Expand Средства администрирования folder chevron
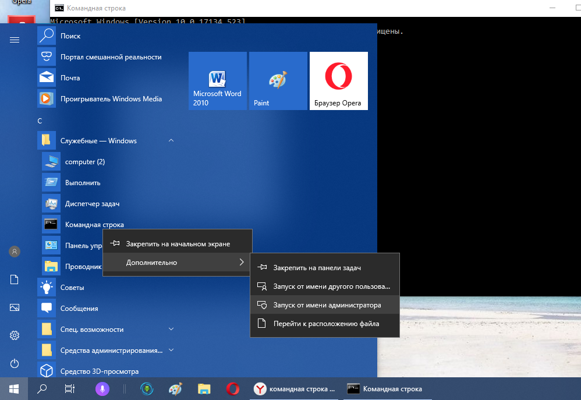 coord(171,350)
